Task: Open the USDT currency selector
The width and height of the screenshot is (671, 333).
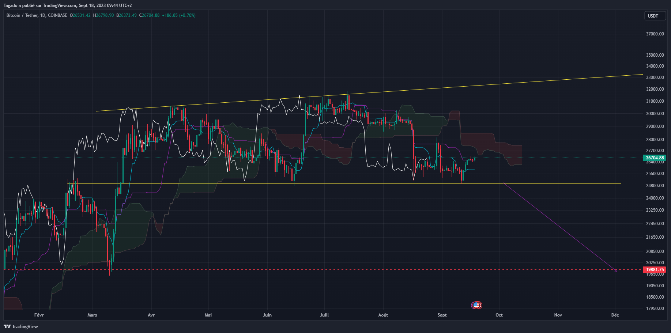Action: click(x=655, y=16)
